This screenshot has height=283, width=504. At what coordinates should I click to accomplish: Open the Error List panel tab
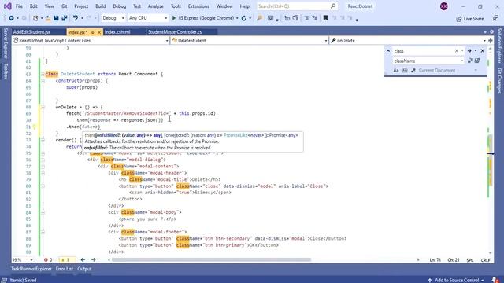65,269
